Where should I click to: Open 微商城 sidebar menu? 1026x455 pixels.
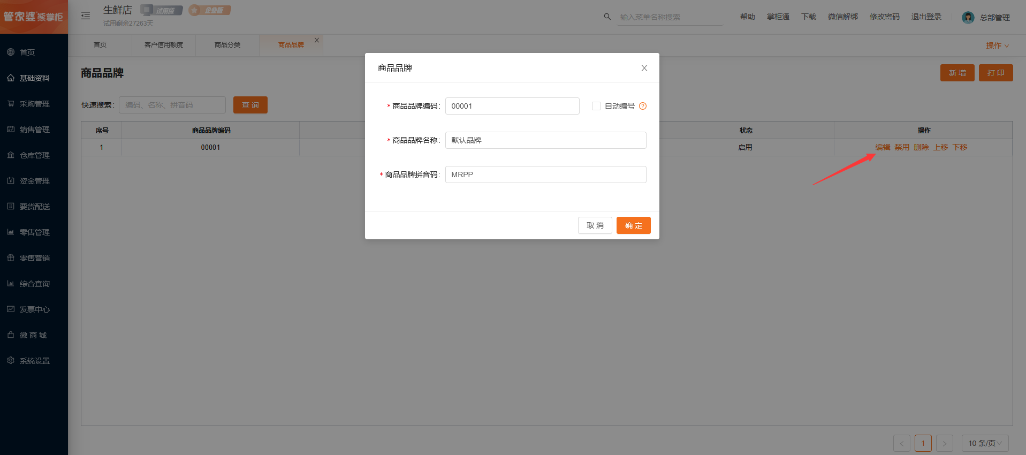(x=34, y=335)
